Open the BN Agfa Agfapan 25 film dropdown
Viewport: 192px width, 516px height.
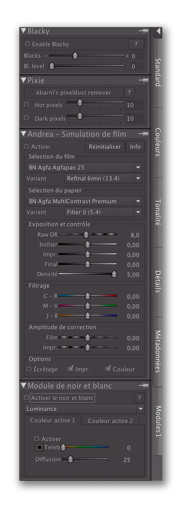pyautogui.click(x=84, y=167)
